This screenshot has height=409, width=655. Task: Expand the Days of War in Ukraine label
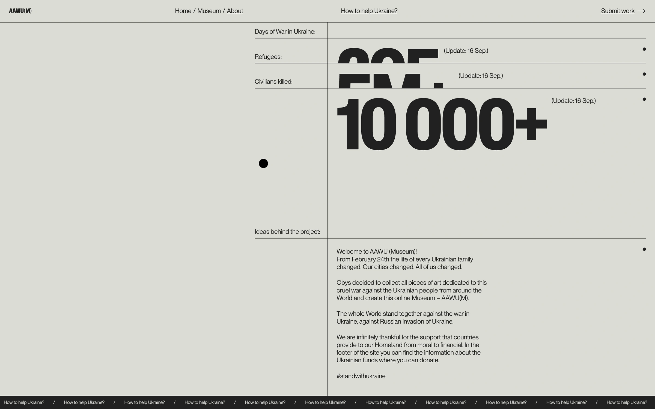(285, 32)
